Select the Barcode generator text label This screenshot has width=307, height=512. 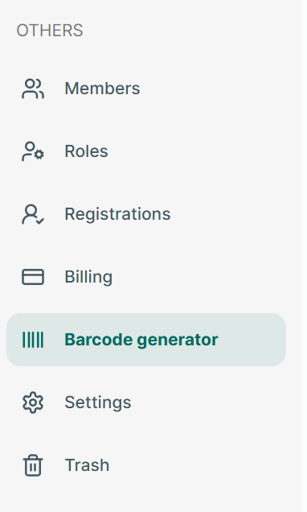(x=141, y=340)
